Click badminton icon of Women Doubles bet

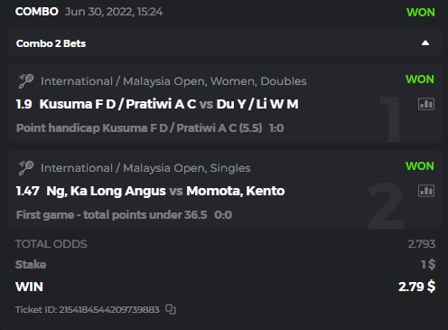26,81
